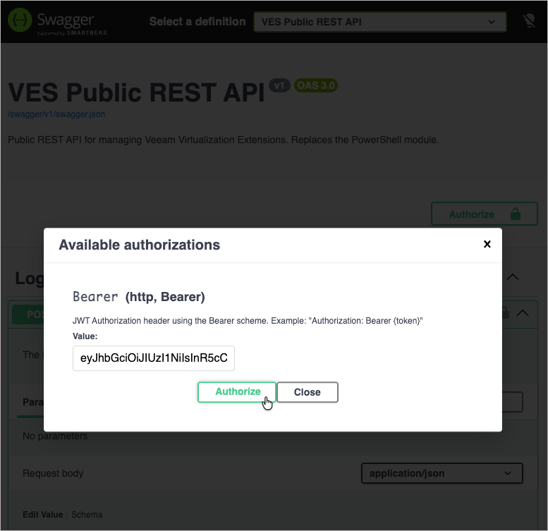Click the background page Authorize button
Screen dimensions: 548x531
[x=484, y=214]
